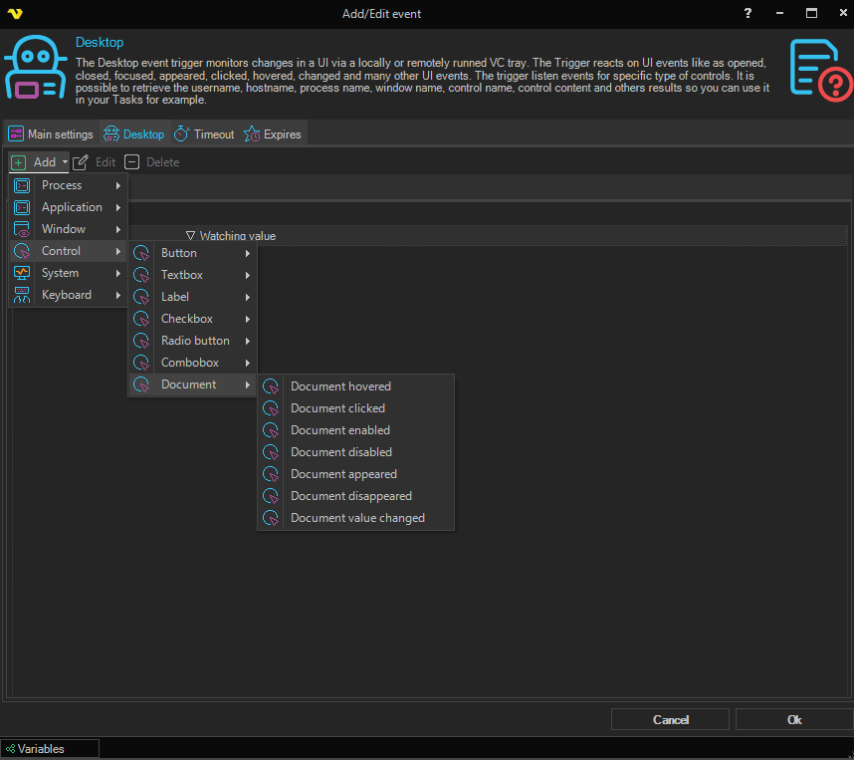Switch to the Main settings tab
Screen dimensions: 854x760
click(x=51, y=134)
